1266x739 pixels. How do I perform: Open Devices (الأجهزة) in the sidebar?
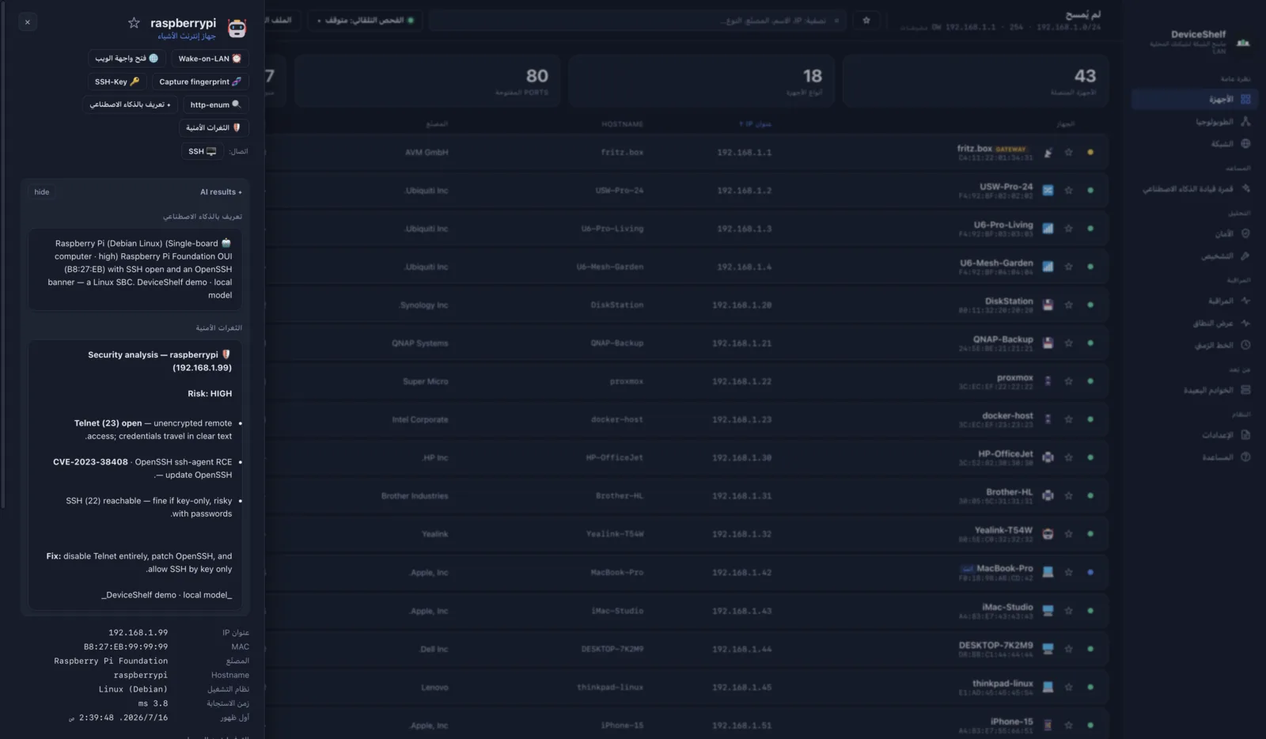(1194, 99)
